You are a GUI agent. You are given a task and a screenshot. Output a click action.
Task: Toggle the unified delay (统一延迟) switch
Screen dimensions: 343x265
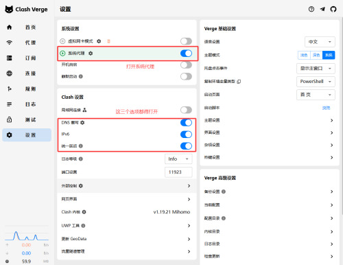click(186, 146)
